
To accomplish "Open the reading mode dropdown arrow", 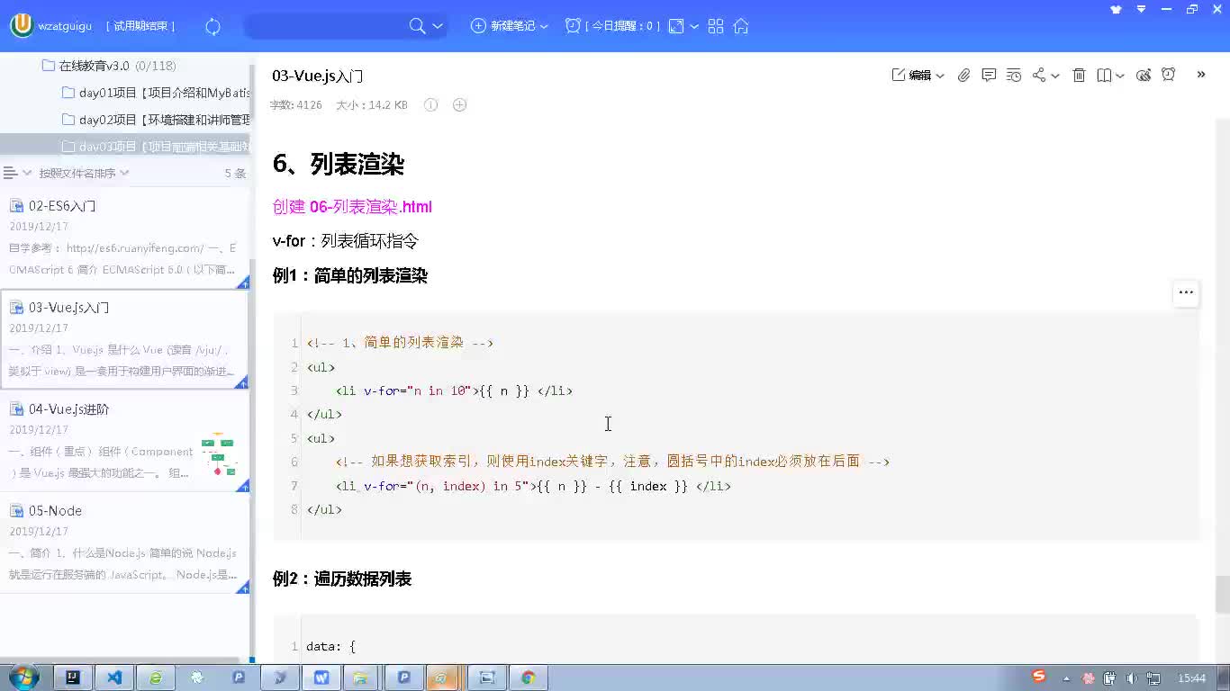I will click(1120, 76).
